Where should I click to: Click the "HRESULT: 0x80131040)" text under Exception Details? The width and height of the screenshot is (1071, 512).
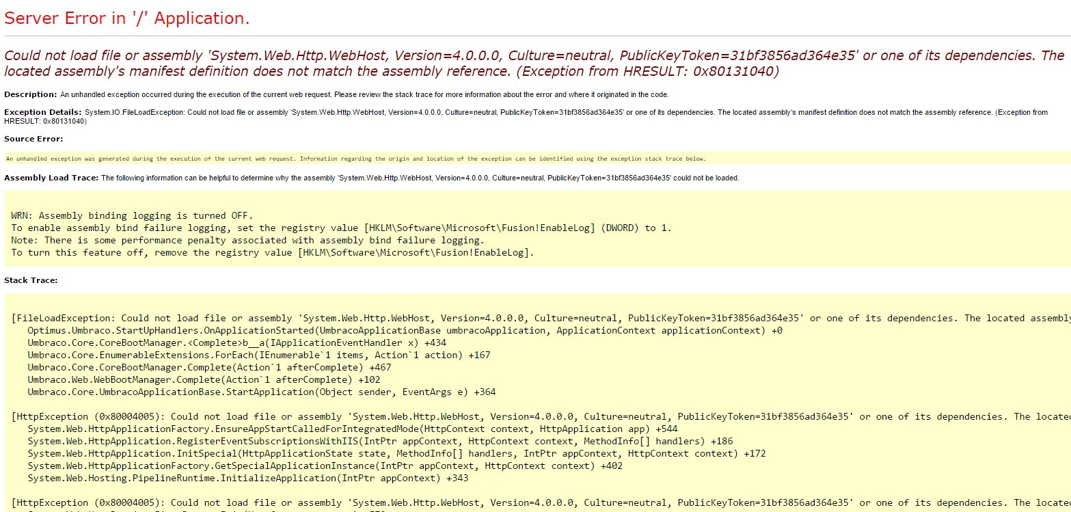tap(45, 121)
